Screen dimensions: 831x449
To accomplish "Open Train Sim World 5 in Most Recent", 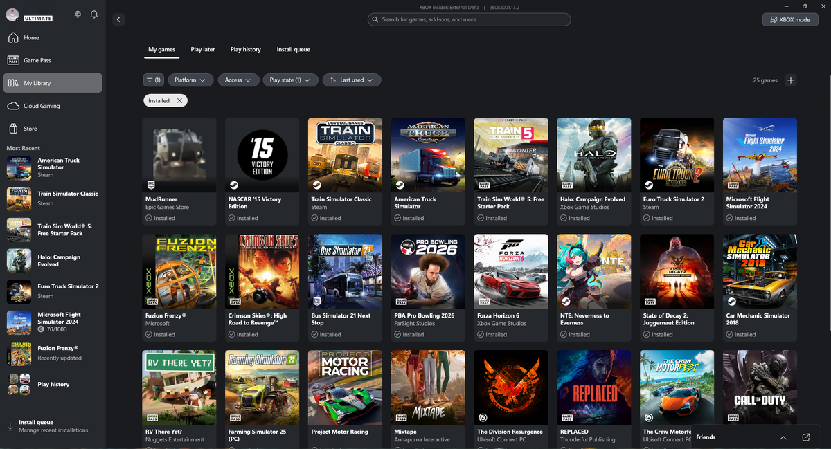I will [53, 230].
